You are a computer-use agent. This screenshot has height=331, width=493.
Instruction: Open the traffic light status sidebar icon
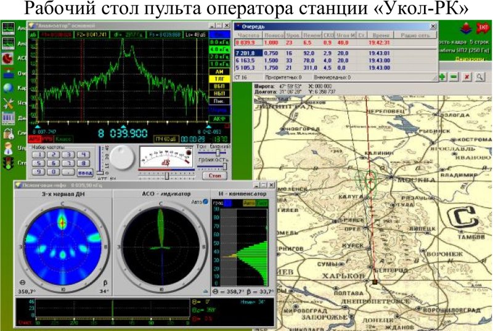click(x=8, y=163)
